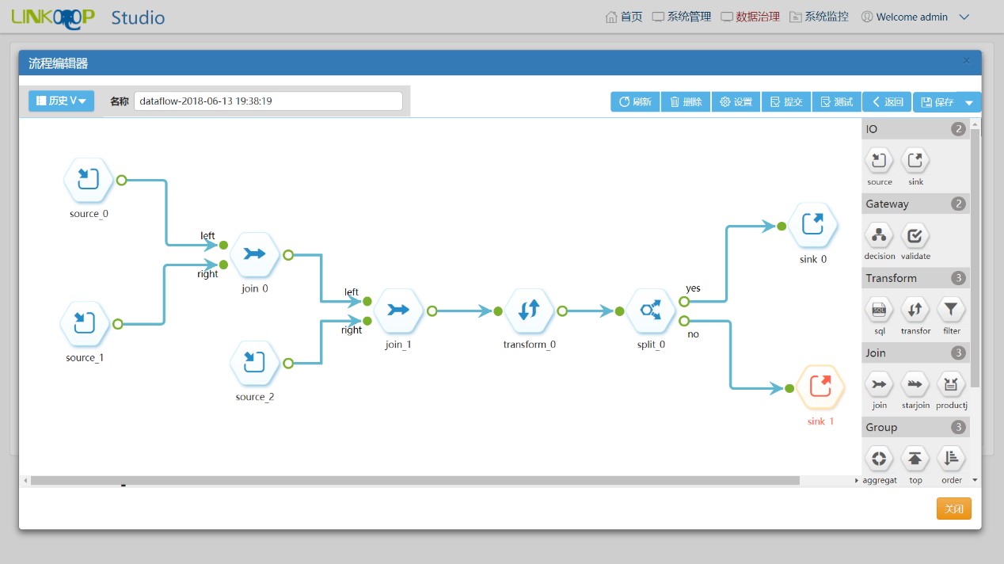Collapse the Gateway palette section

915,204
